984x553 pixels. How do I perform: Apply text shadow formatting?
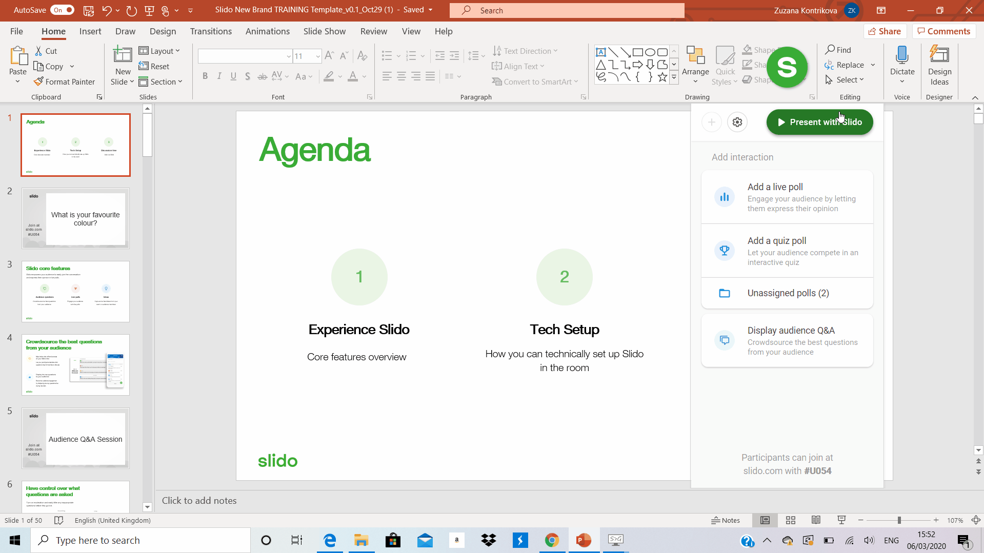(248, 76)
